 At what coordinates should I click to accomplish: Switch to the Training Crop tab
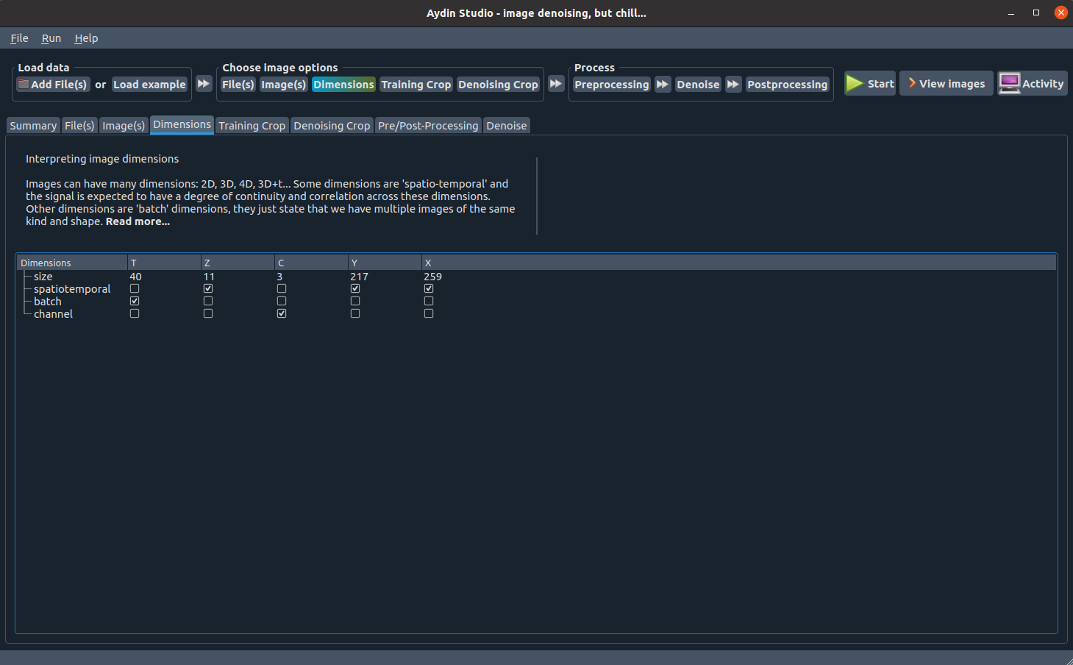coord(252,126)
